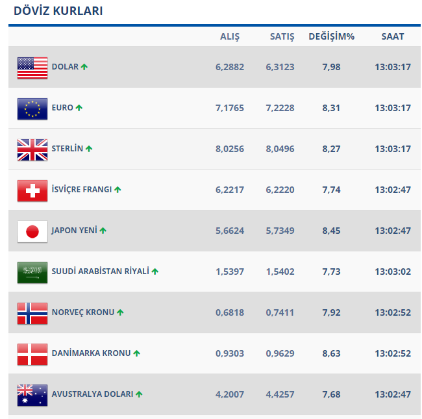The width and height of the screenshot is (422, 419).
Task: Click the Norwegian flag icon
Action: [x=32, y=313]
